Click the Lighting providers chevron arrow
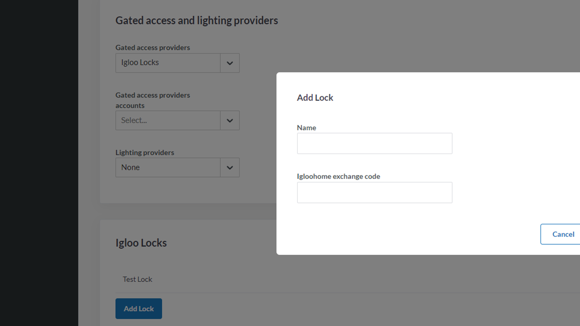Viewport: 580px width, 326px height. click(x=230, y=168)
